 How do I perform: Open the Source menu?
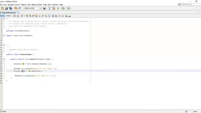click(17, 5)
